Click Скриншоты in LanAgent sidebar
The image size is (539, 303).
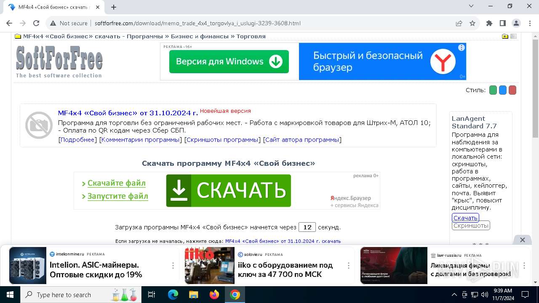471,226
